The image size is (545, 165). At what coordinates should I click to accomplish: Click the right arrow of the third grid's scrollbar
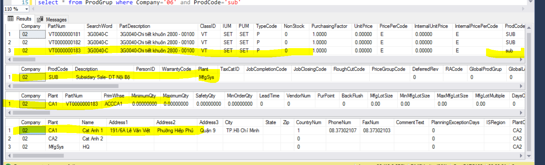coord(522,113)
